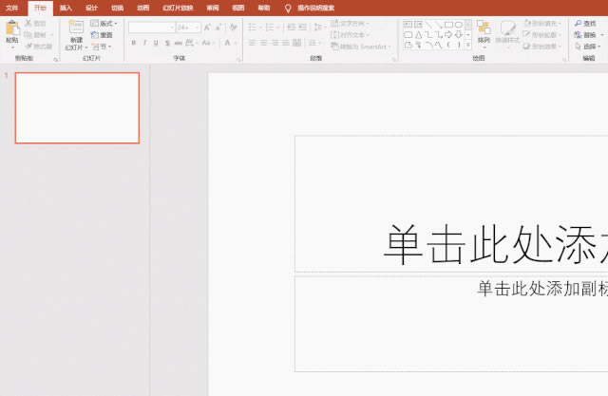The height and width of the screenshot is (396, 608).
Task: Click the Shape Effects (形状效果) button
Action: [x=542, y=47]
